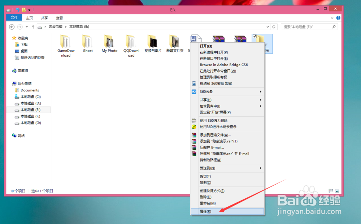
Task: Click 属性(R) in context menu
Action: coord(227,211)
